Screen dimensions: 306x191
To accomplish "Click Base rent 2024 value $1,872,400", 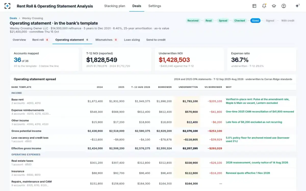I will [x=95, y=101].
